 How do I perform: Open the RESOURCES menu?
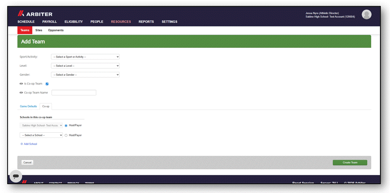coord(121,22)
